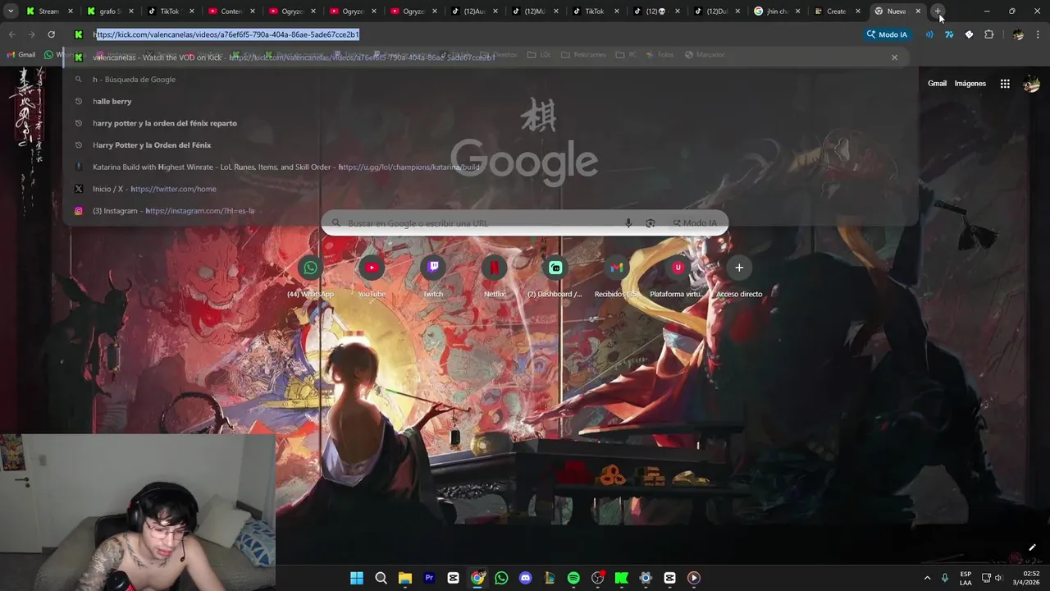Open the tab search dropdown arrow

(11, 11)
